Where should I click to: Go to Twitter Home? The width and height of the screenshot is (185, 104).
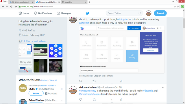click(x=24, y=13)
